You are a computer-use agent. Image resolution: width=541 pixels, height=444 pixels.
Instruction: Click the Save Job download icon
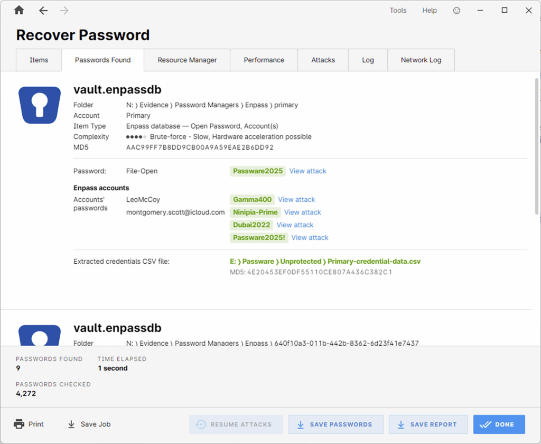pos(71,424)
